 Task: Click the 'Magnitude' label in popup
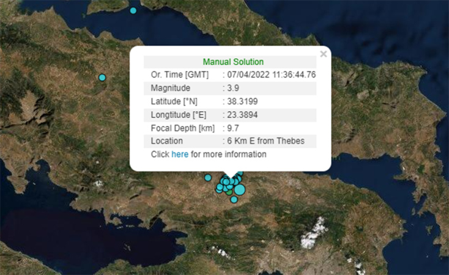170,88
